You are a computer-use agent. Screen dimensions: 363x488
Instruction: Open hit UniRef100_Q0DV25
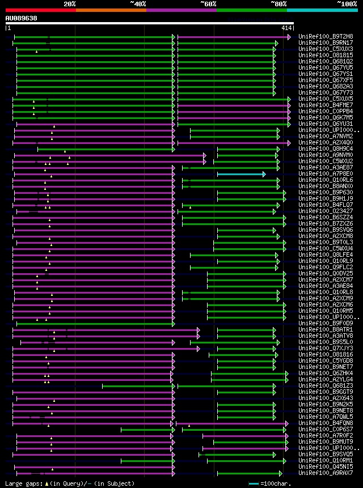326,273
